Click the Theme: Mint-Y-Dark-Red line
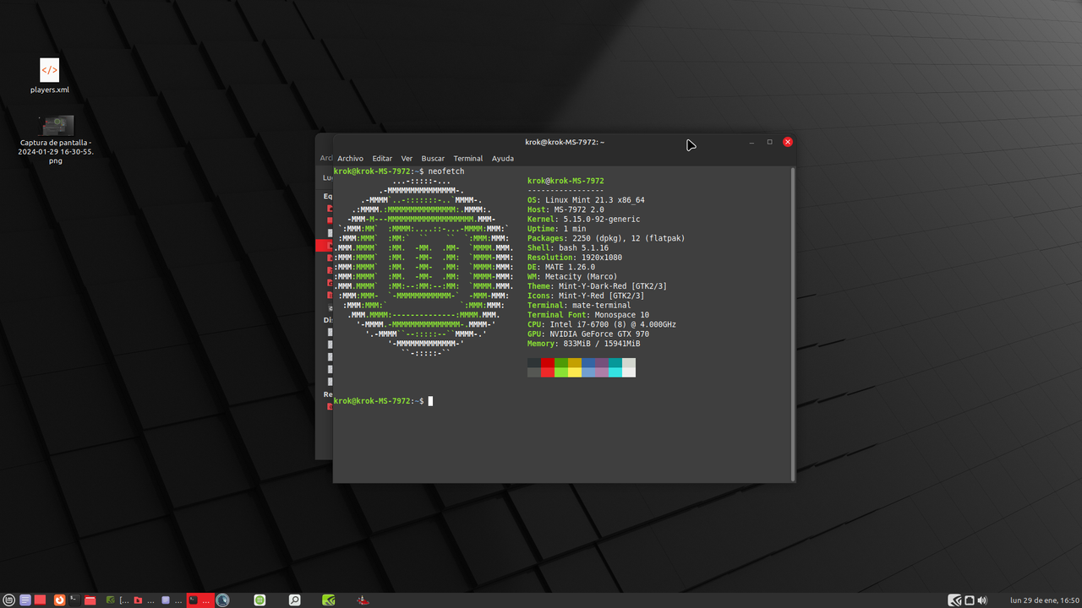This screenshot has height=608, width=1082. click(597, 286)
